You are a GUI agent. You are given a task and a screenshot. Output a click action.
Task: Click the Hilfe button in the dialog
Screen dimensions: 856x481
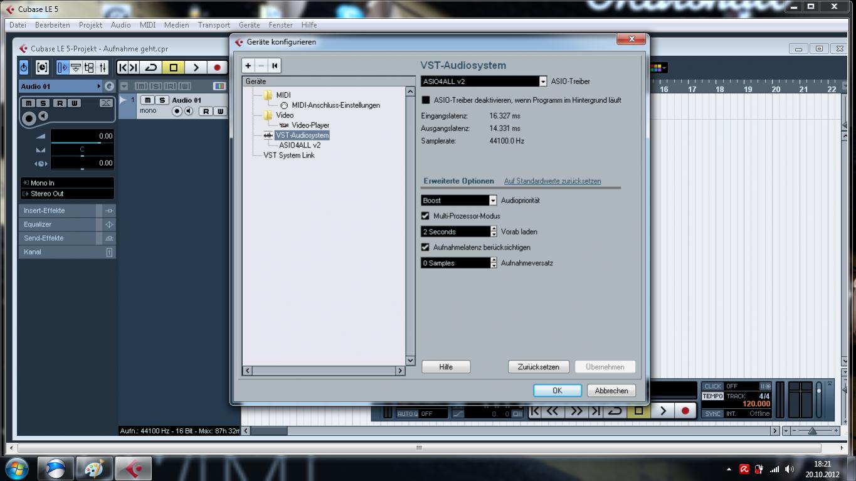446,367
